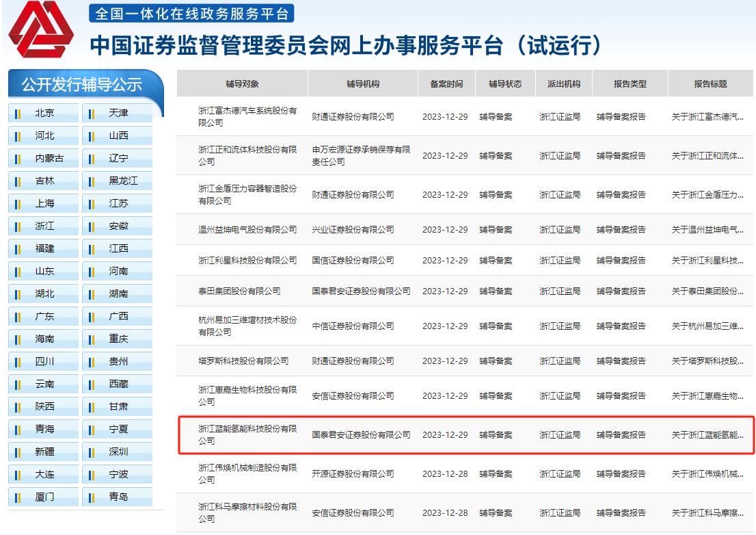Go to the 江苏 listings
This screenshot has height=535, width=756.
click(117, 204)
